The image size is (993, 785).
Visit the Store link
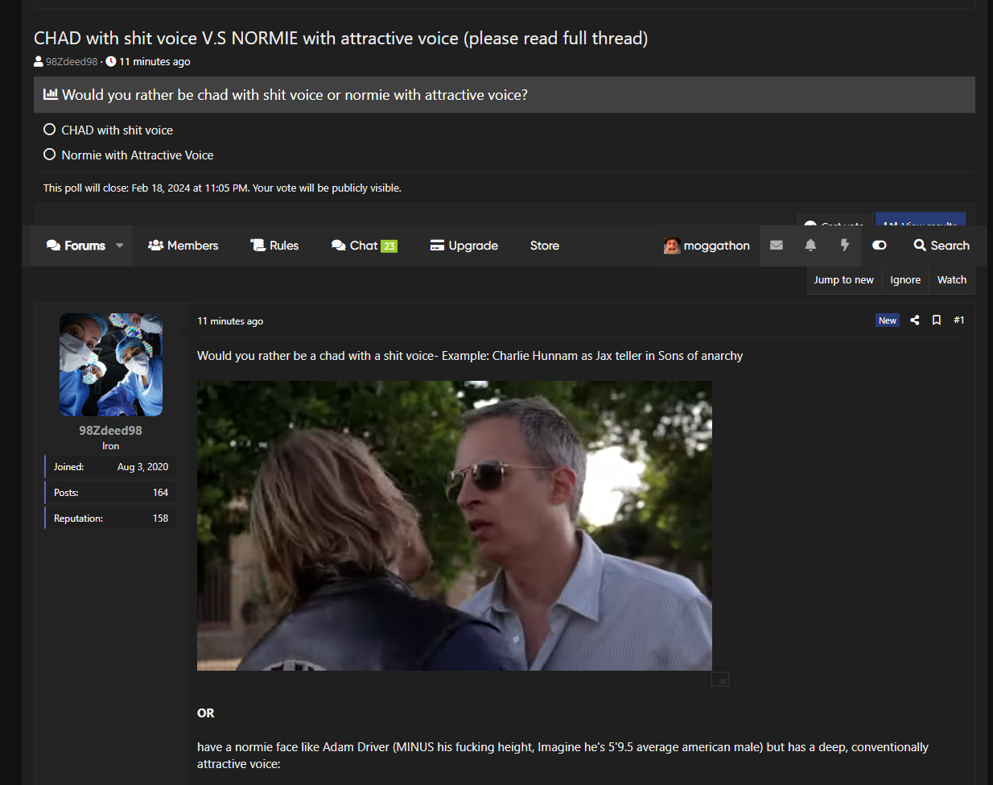pos(545,246)
